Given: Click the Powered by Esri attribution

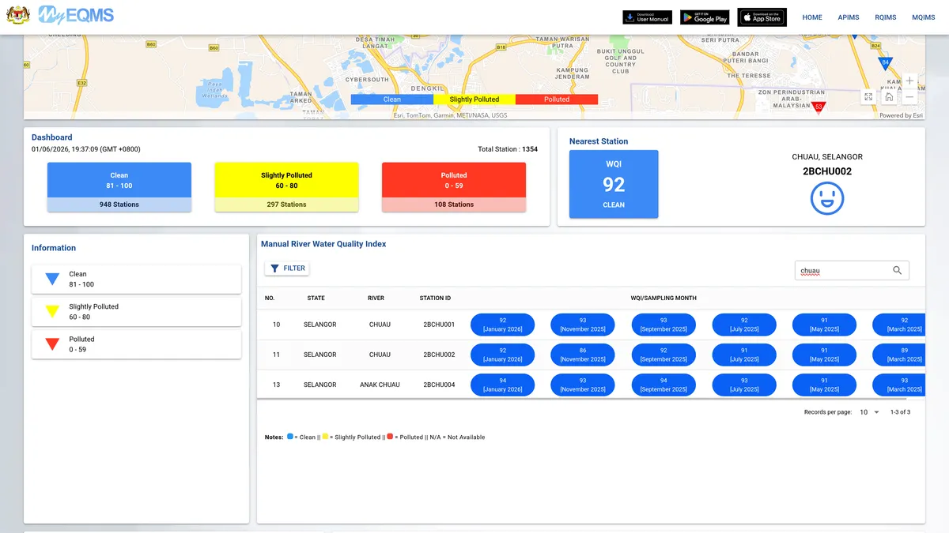Looking at the screenshot, I should click(x=901, y=115).
